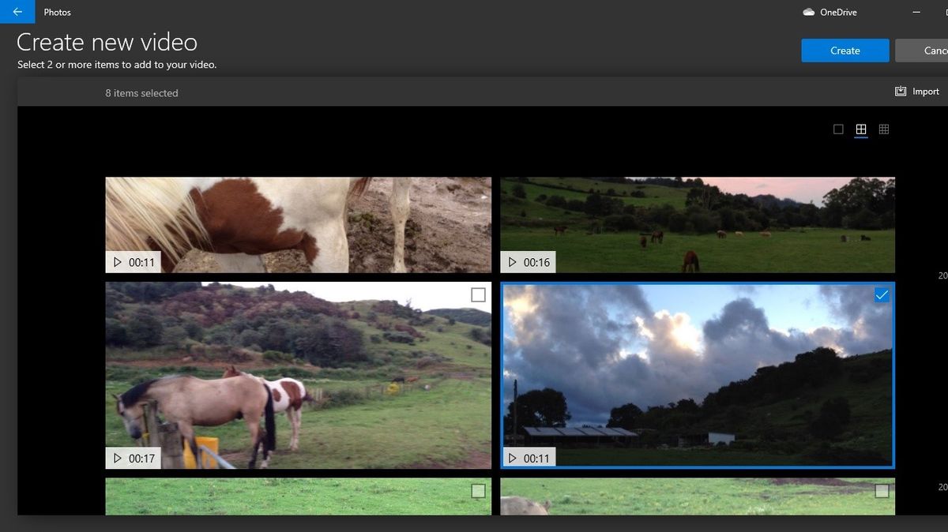Click the Photos app label

point(57,12)
